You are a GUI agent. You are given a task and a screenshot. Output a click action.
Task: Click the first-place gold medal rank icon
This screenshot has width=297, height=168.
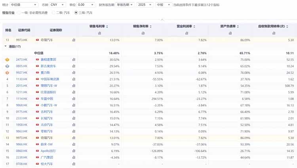(x=7, y=59)
